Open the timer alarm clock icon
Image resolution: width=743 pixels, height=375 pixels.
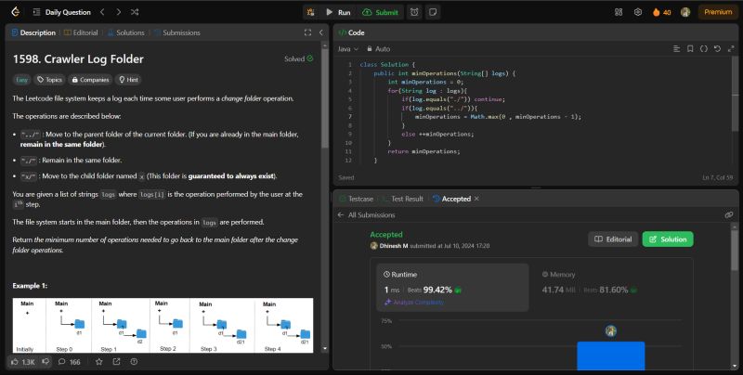point(413,12)
